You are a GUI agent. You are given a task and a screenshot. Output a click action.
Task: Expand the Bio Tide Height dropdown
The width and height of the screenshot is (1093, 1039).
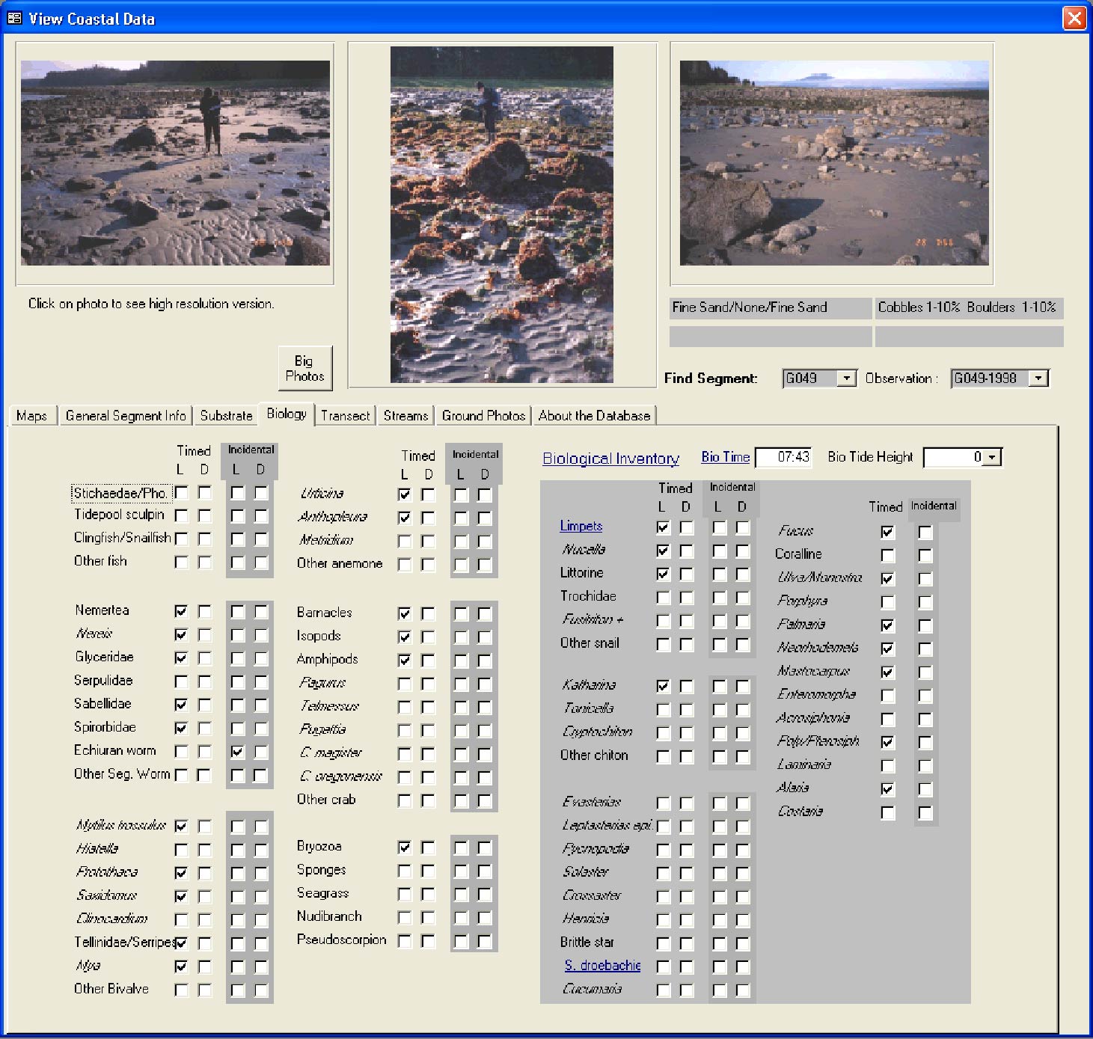tap(992, 457)
